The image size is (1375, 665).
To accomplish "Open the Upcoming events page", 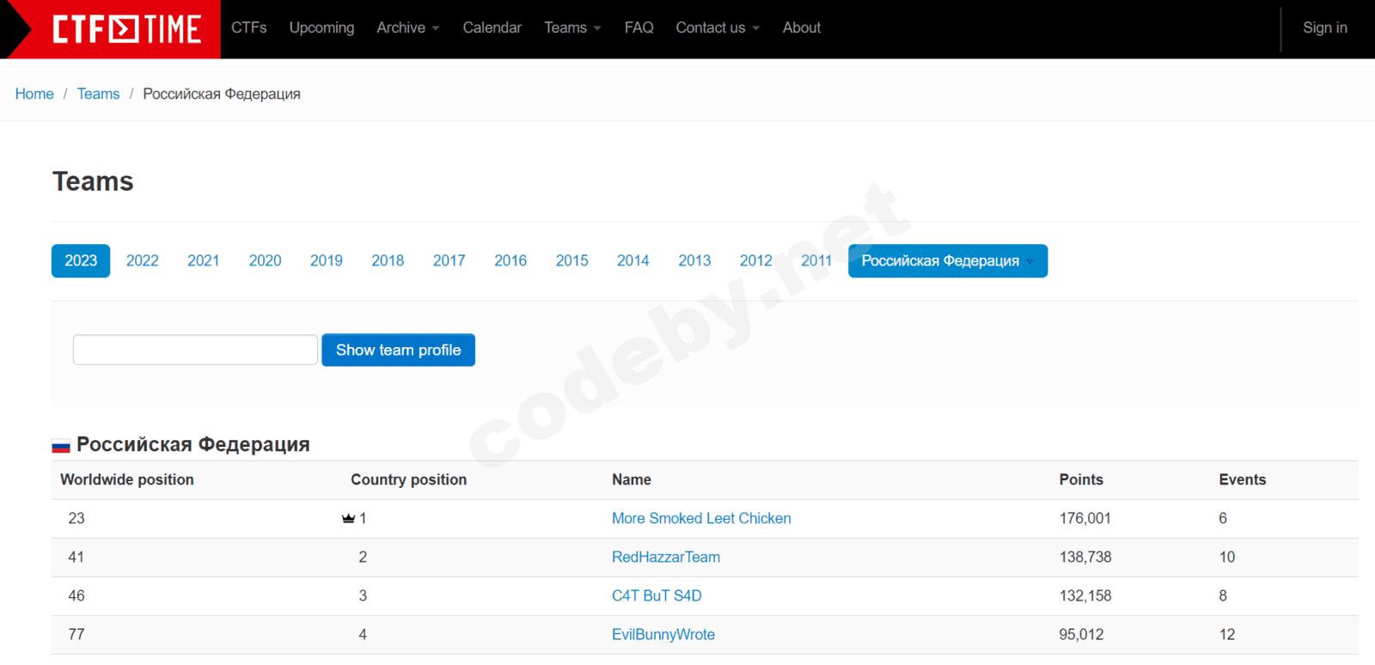I will click(x=321, y=27).
